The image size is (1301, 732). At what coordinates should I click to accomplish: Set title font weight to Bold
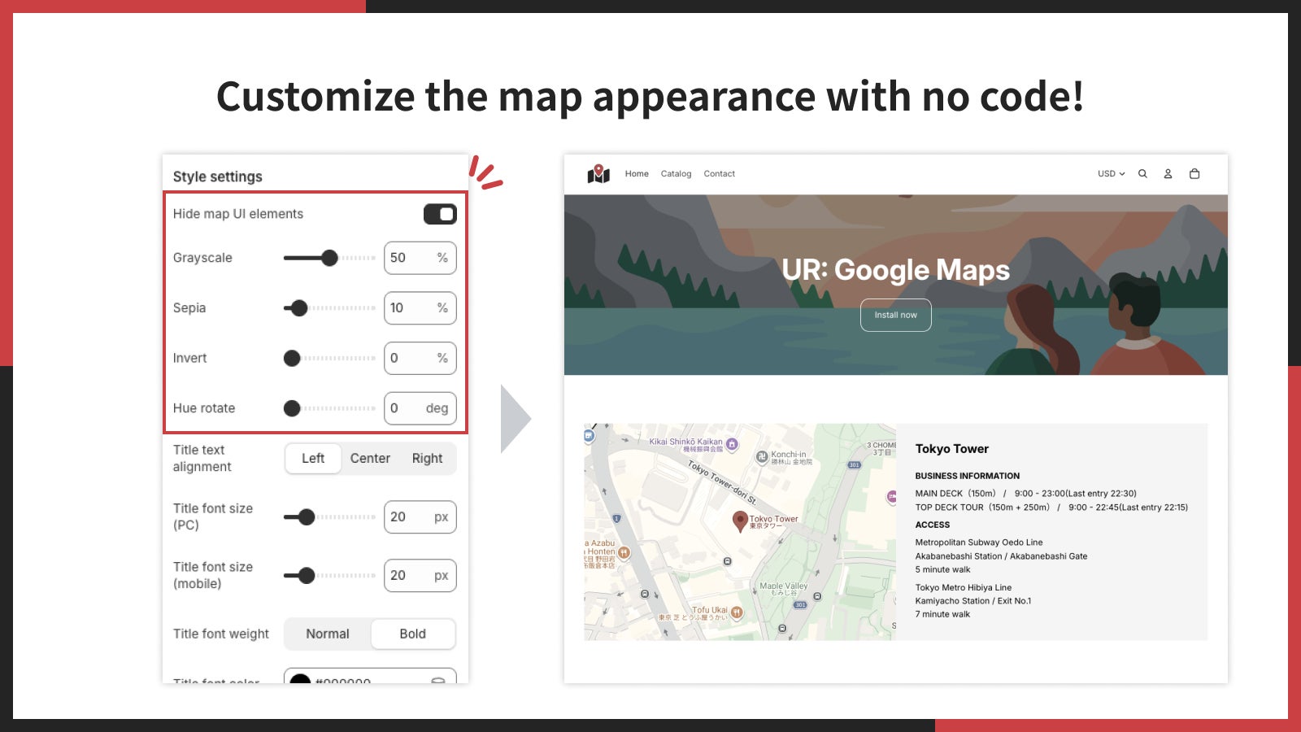coord(413,634)
